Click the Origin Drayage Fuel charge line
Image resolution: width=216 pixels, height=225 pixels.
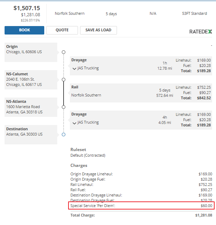141,179
